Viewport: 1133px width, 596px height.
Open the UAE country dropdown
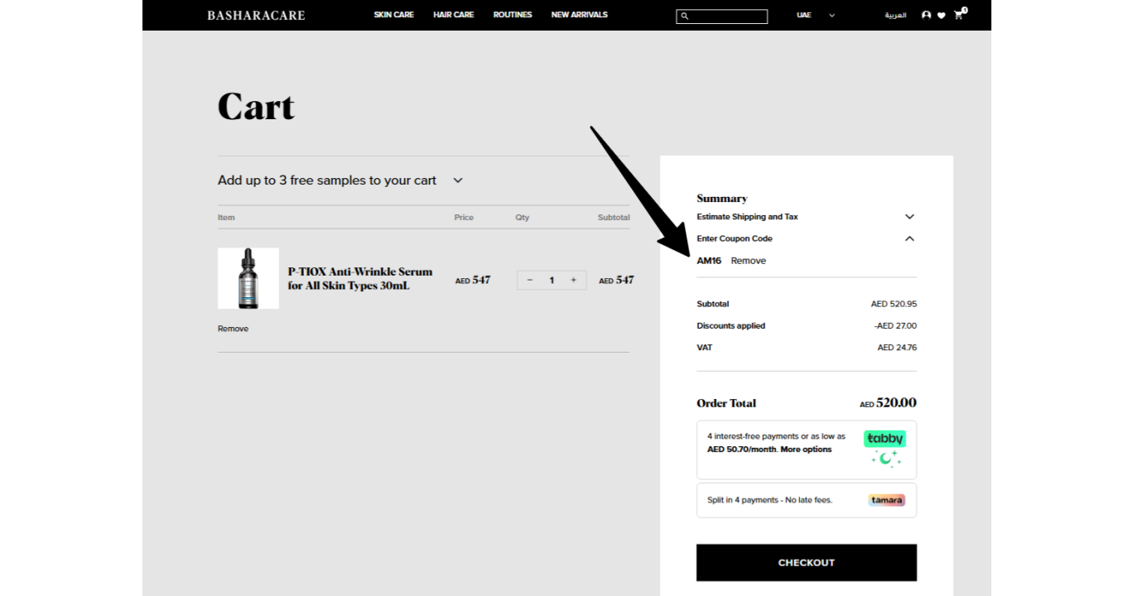click(x=816, y=15)
